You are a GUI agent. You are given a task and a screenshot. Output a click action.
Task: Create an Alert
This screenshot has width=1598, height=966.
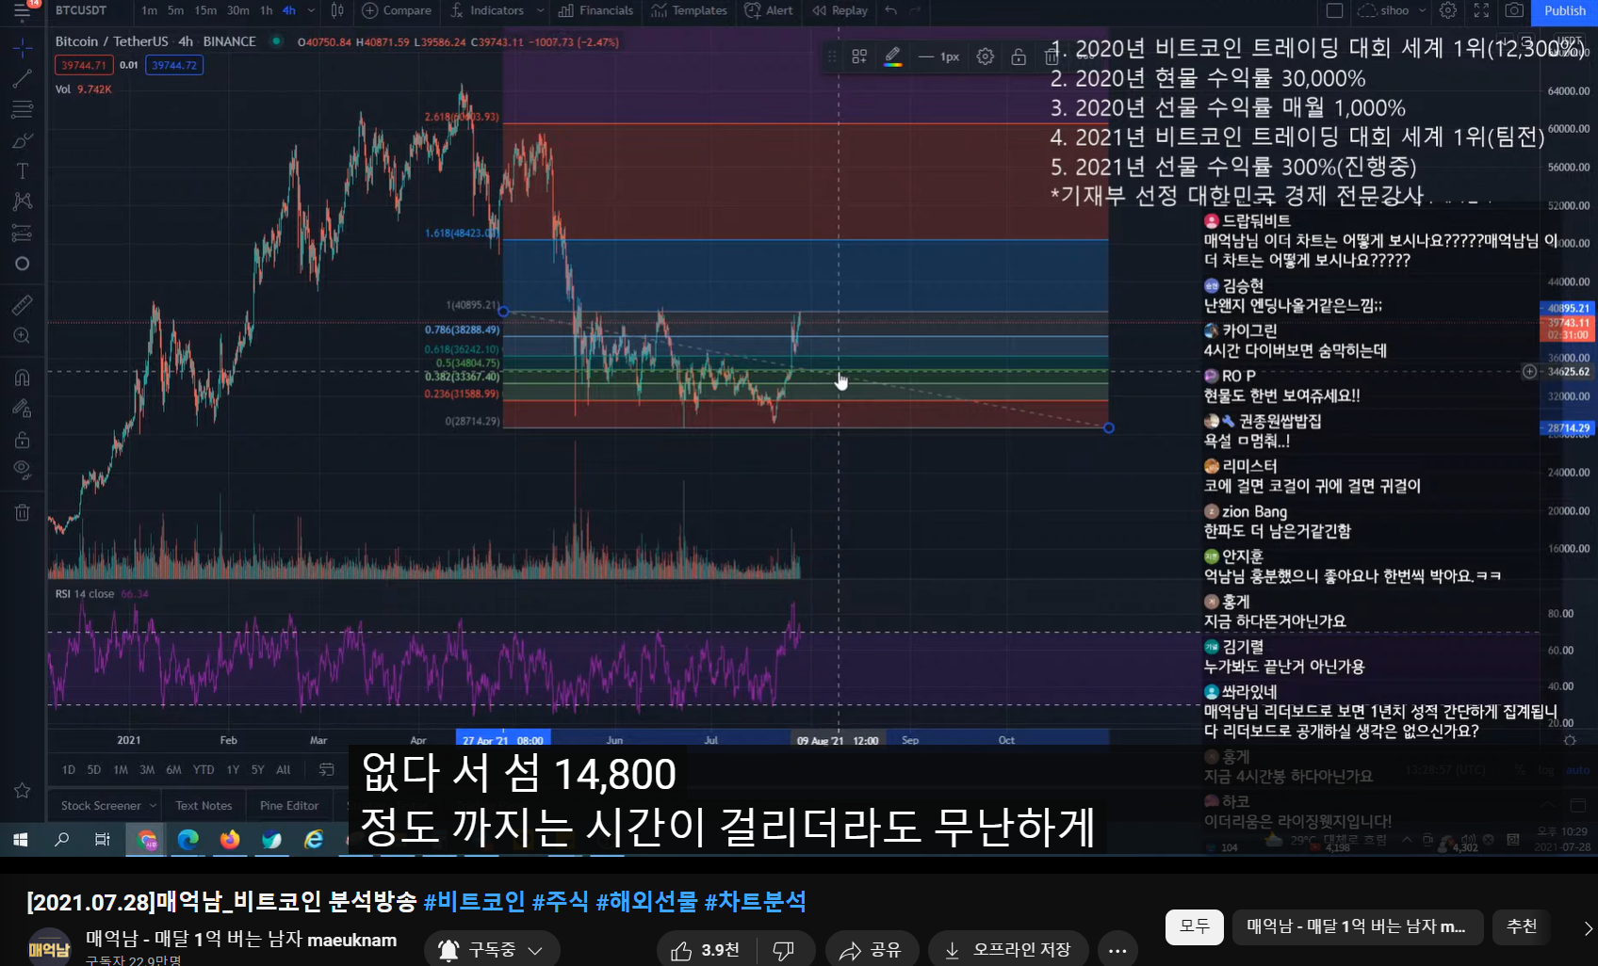pos(769,10)
